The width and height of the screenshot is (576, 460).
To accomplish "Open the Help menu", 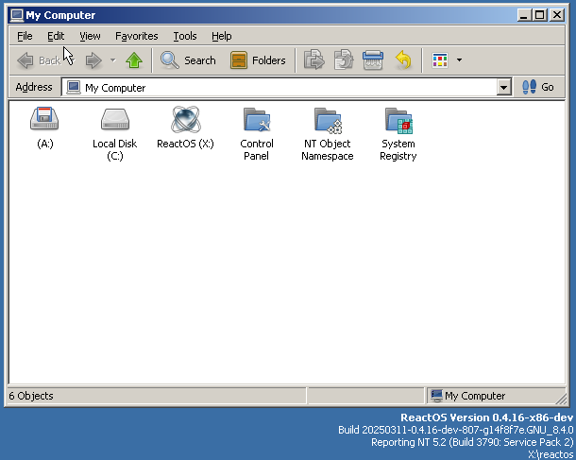I will [222, 36].
